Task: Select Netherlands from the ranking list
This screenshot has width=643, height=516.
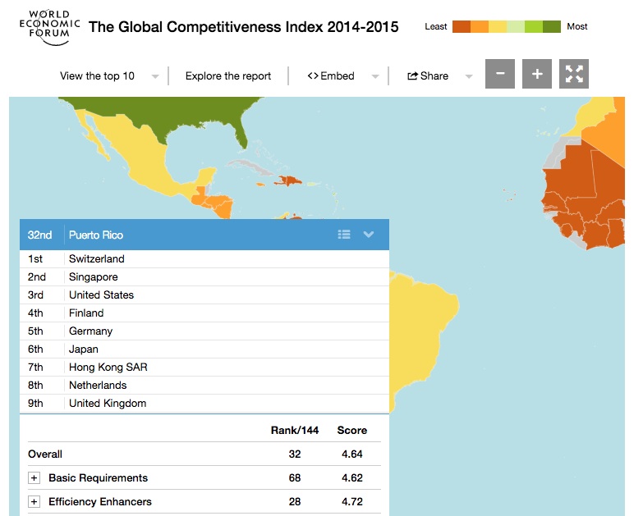Action: [204, 385]
